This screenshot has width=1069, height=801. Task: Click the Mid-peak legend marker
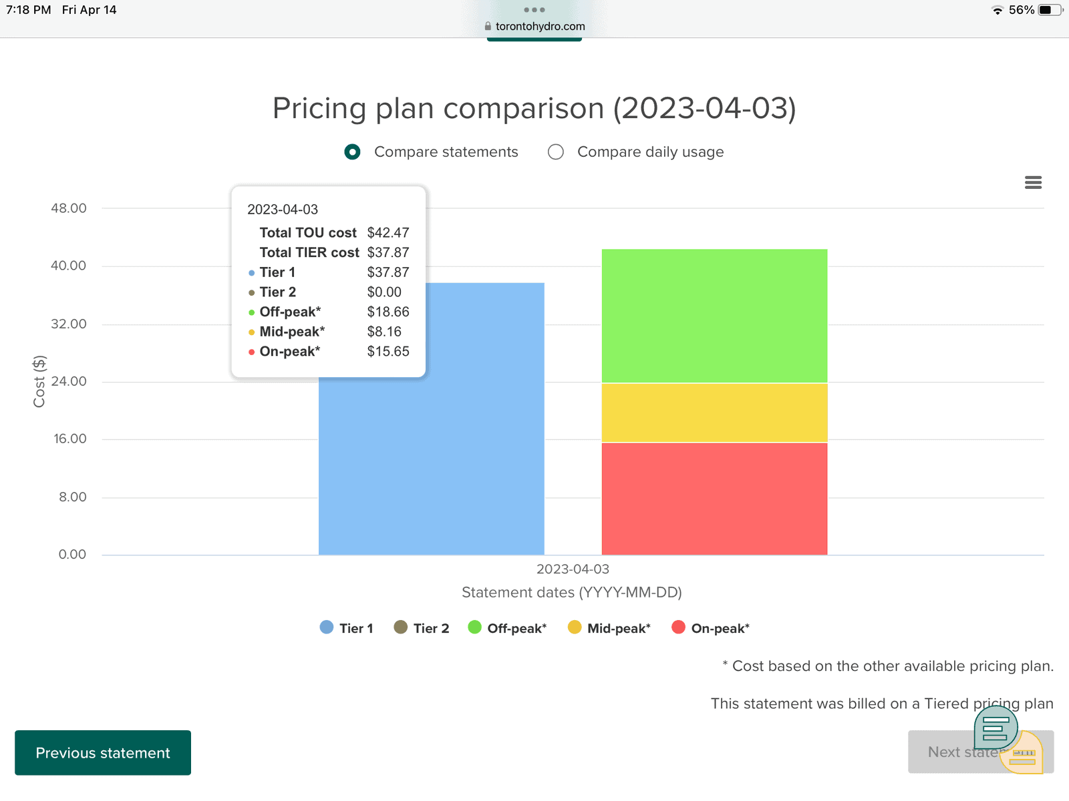[575, 627]
